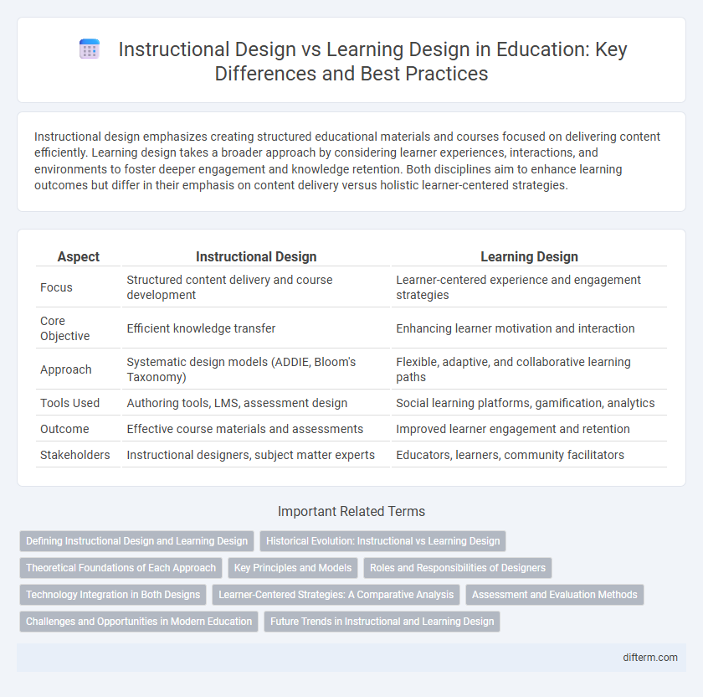Select 'Future Trends in Instructional and Learning Design'
703x697 pixels.
coord(382,622)
